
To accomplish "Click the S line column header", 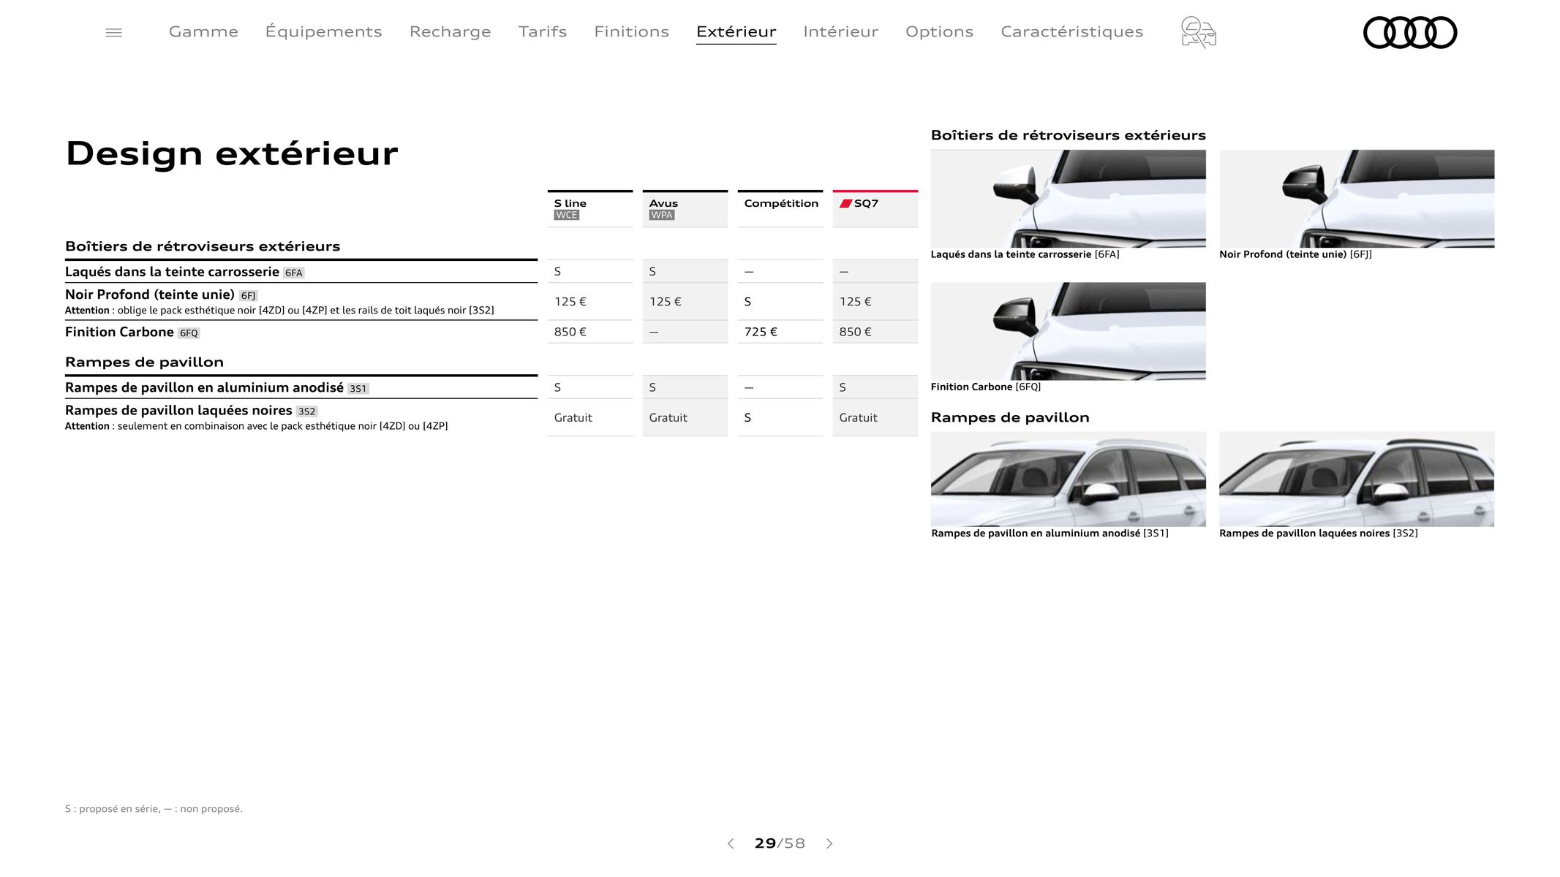I will (x=589, y=209).
